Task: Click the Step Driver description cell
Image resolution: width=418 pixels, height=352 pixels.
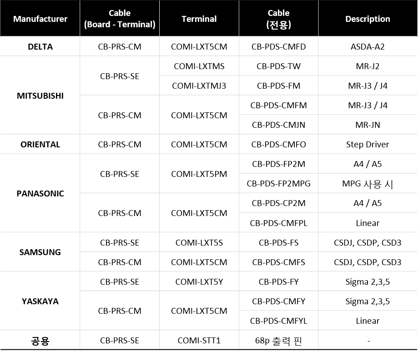Action: coord(368,145)
